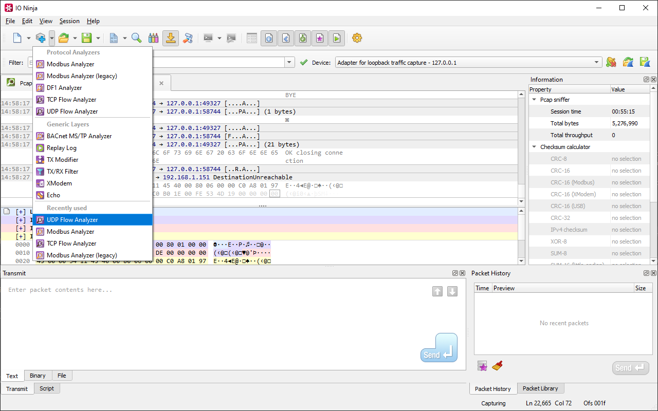Image resolution: width=658 pixels, height=411 pixels.
Task: Float the Information panel with undock icon
Action: click(646, 80)
